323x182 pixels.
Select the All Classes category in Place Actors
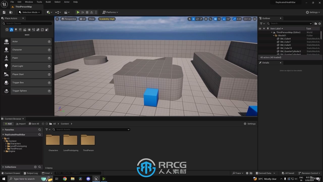pos(47,30)
